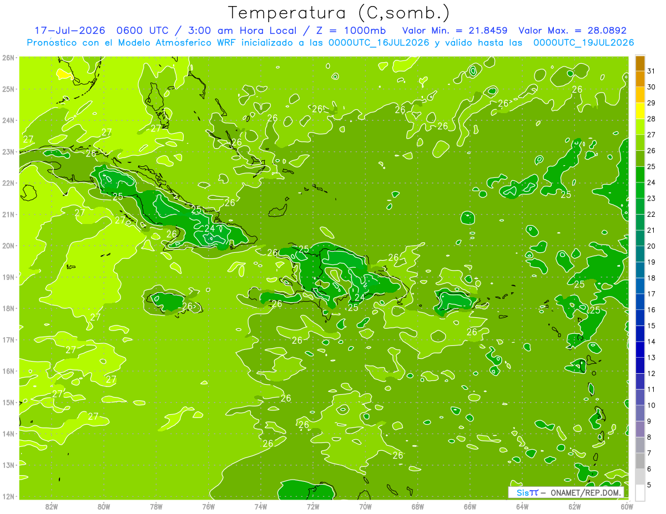The image size is (666, 514).
Task: Click the legend value 29
Action: click(x=652, y=103)
